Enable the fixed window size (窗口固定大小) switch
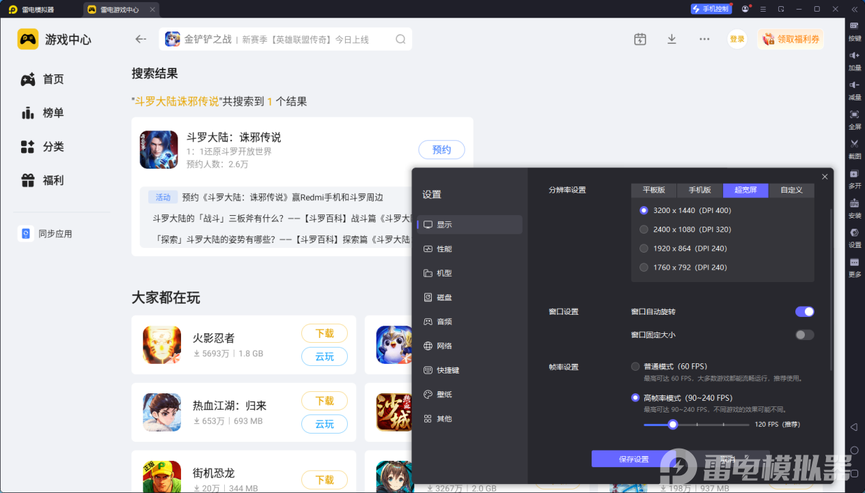 point(804,335)
